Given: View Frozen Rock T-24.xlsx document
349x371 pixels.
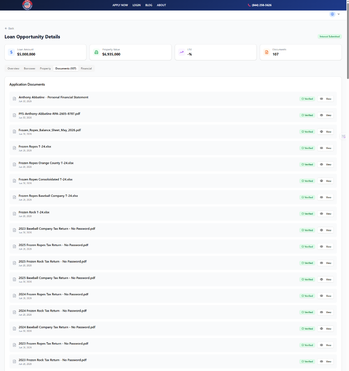Looking at the screenshot, I should [325, 214].
